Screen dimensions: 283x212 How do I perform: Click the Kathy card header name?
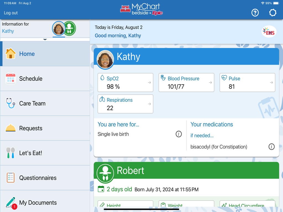point(129,57)
